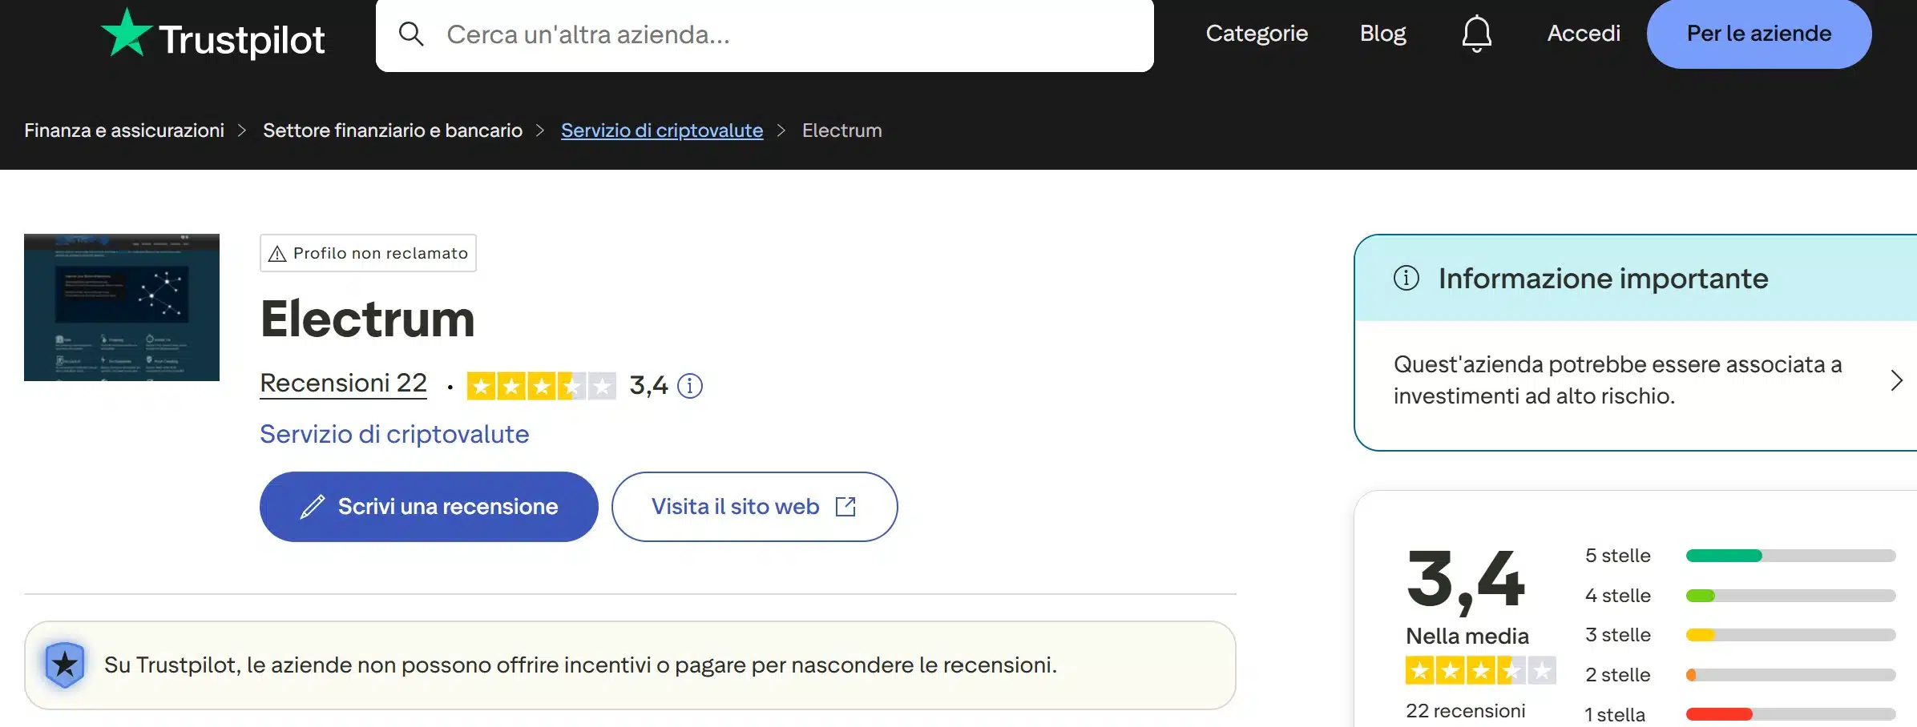Visit the website via Visita il sito web
1917x727 pixels.
735,506
